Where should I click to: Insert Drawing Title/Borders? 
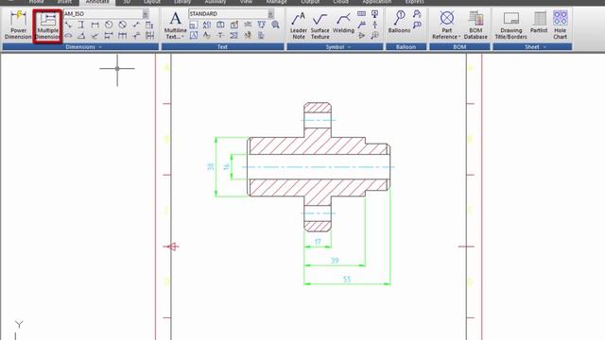pos(510,25)
